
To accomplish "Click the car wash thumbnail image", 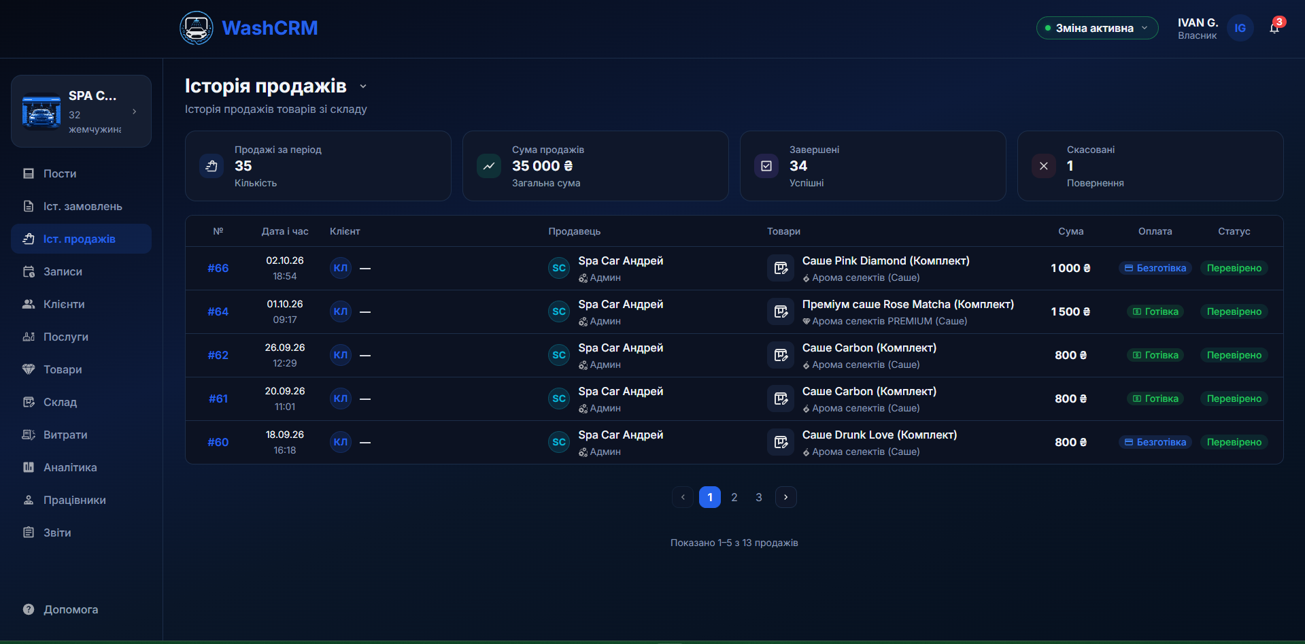I will pos(41,111).
